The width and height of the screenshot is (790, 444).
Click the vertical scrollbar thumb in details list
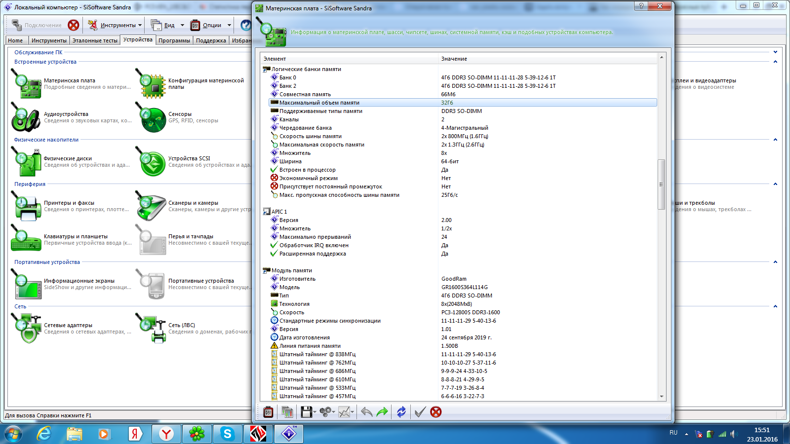[x=662, y=185]
